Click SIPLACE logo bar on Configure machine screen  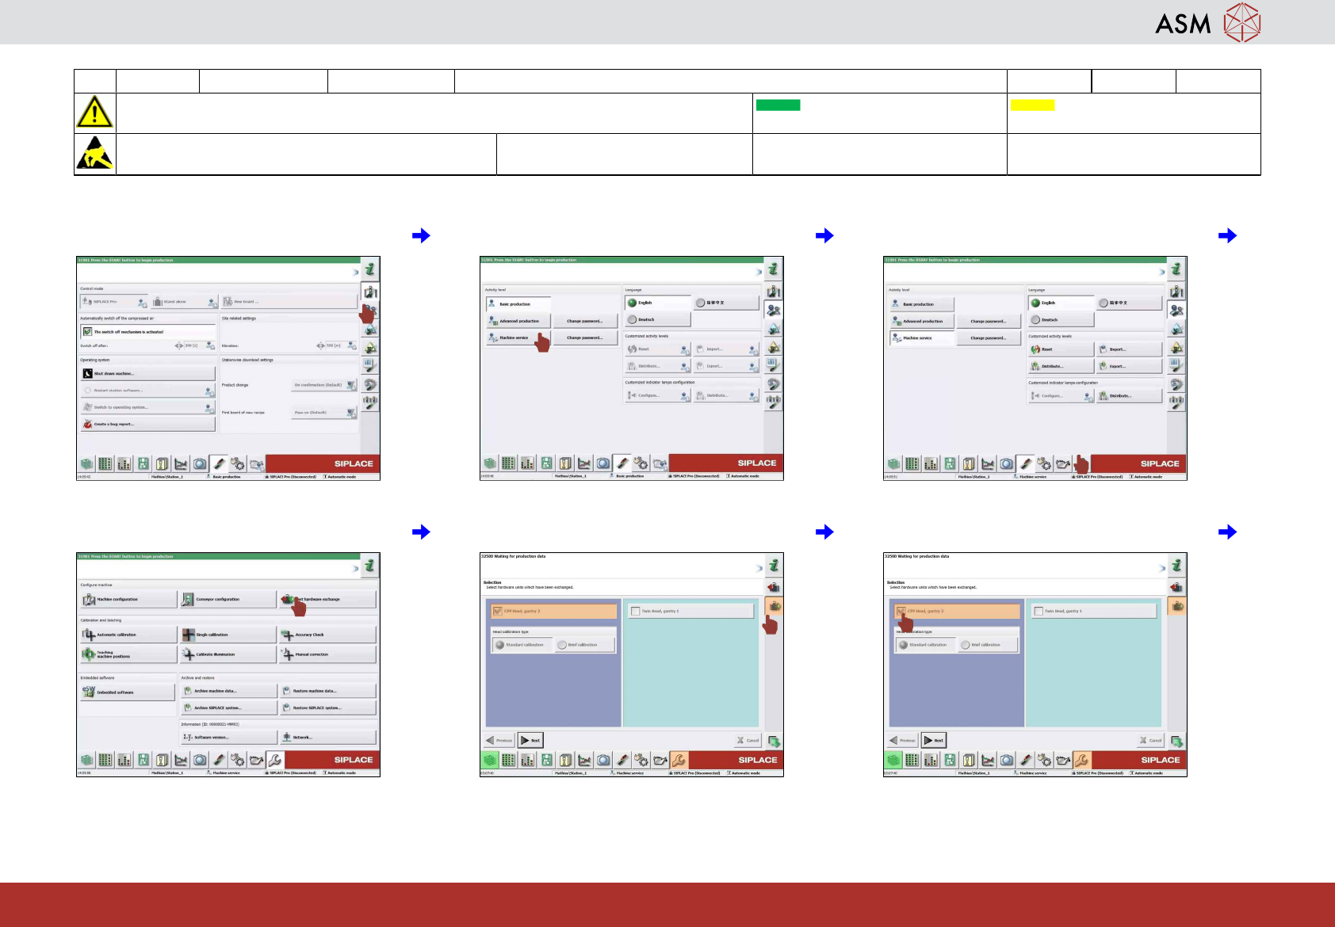click(x=321, y=760)
